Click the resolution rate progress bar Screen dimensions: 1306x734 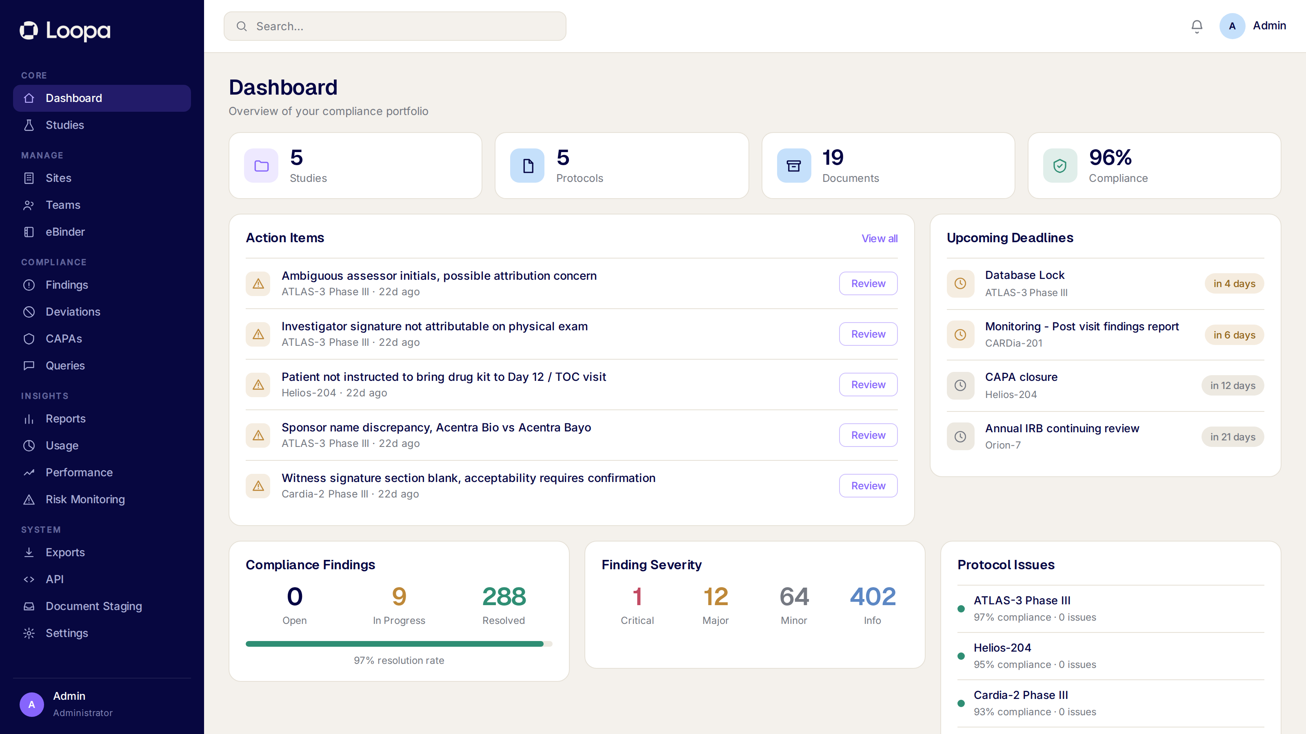point(399,644)
